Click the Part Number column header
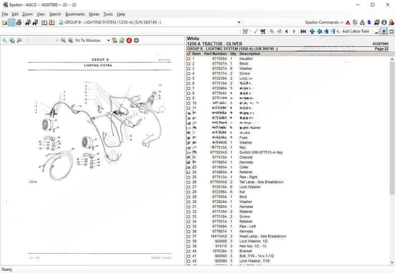Screen dimensions: 395x273 215,54
